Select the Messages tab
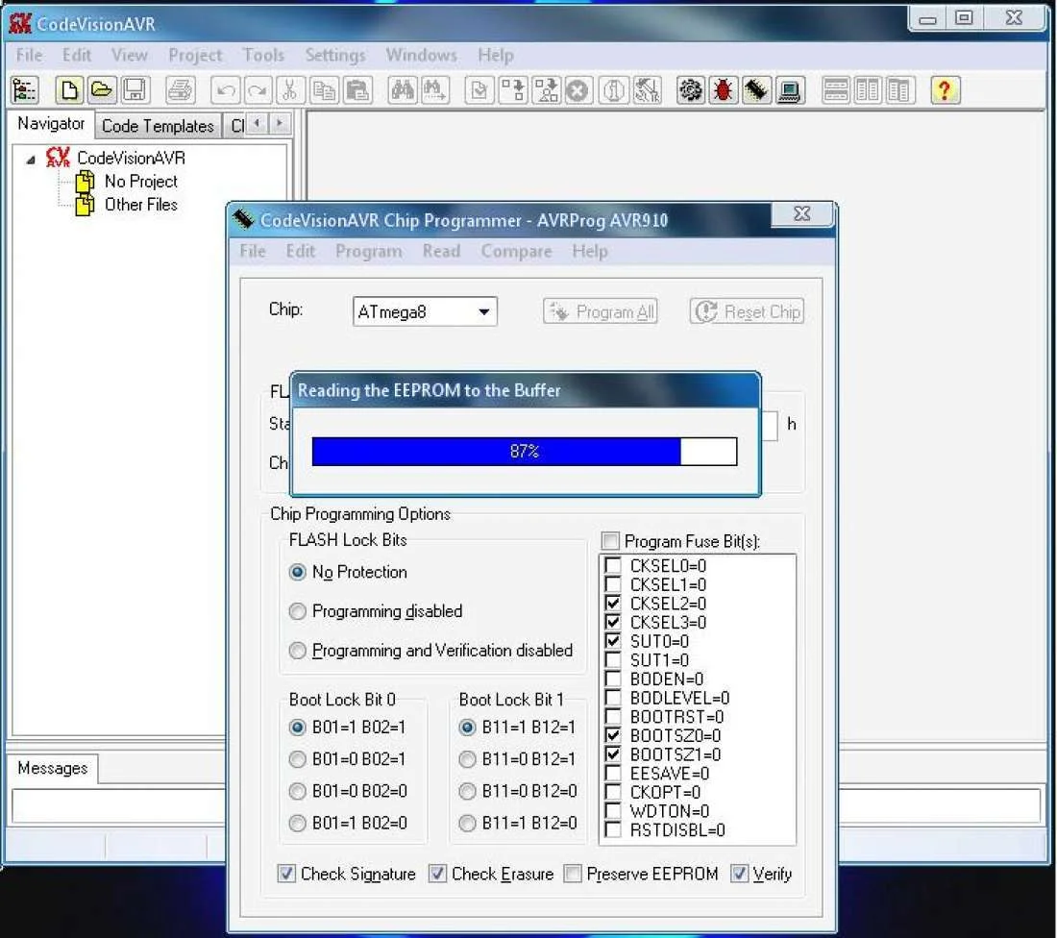 click(x=53, y=768)
